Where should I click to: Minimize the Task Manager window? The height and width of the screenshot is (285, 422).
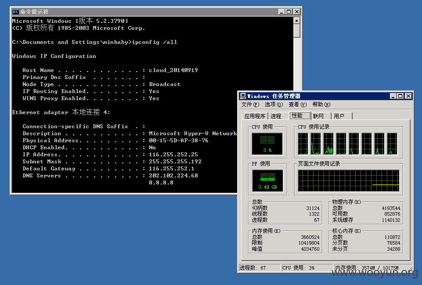(x=393, y=96)
